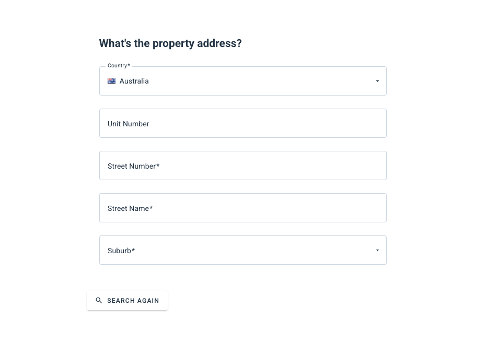Click the Australia text in Country
Viewport: 487px width, 343px height.
click(134, 81)
